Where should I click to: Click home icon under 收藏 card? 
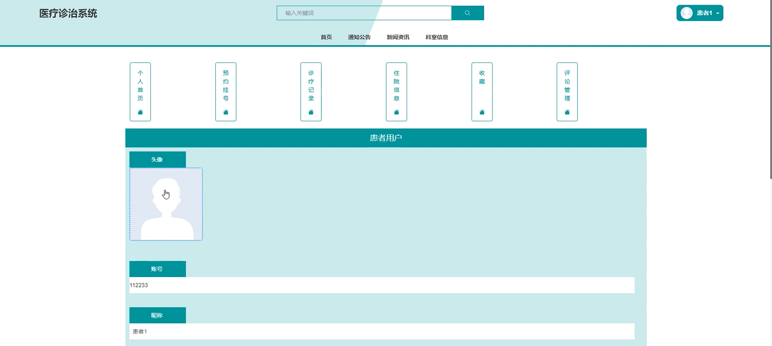pyautogui.click(x=482, y=112)
